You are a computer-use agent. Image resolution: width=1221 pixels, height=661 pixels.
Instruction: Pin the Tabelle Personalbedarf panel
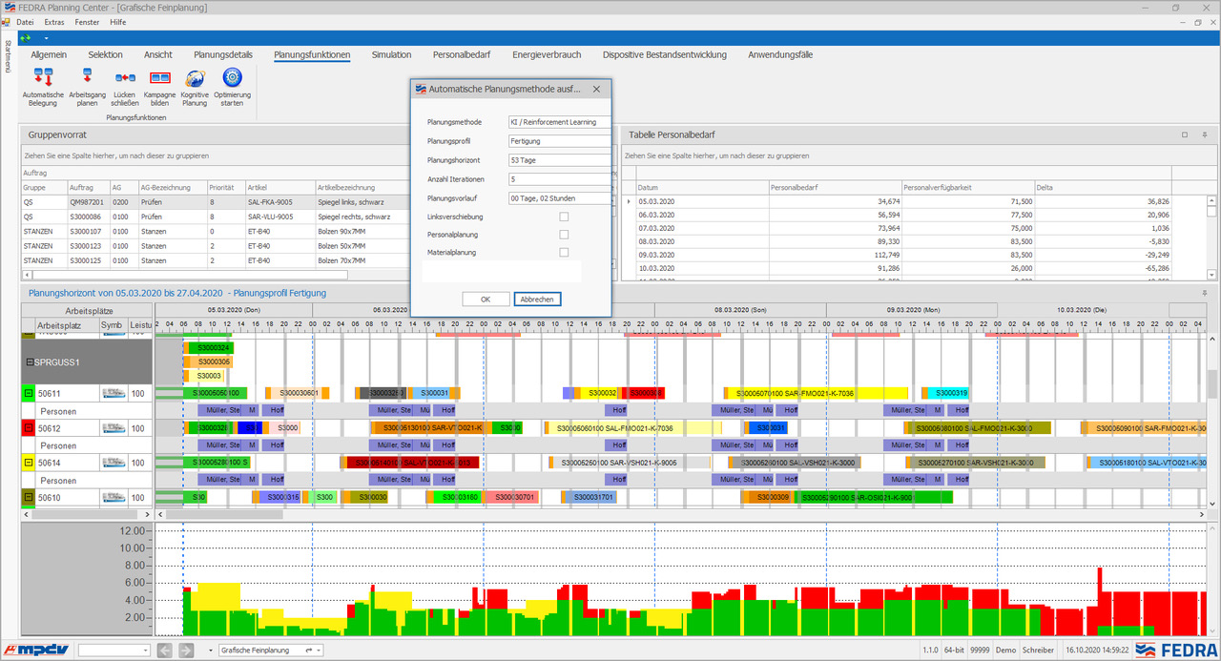pyautogui.click(x=1205, y=135)
